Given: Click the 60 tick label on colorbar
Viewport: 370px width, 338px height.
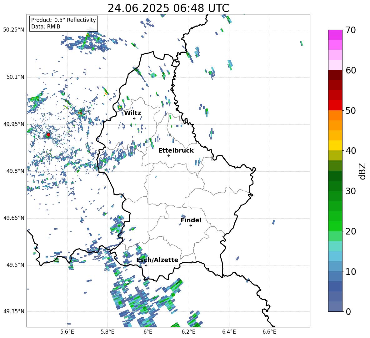Looking at the screenshot, I should (x=351, y=70).
